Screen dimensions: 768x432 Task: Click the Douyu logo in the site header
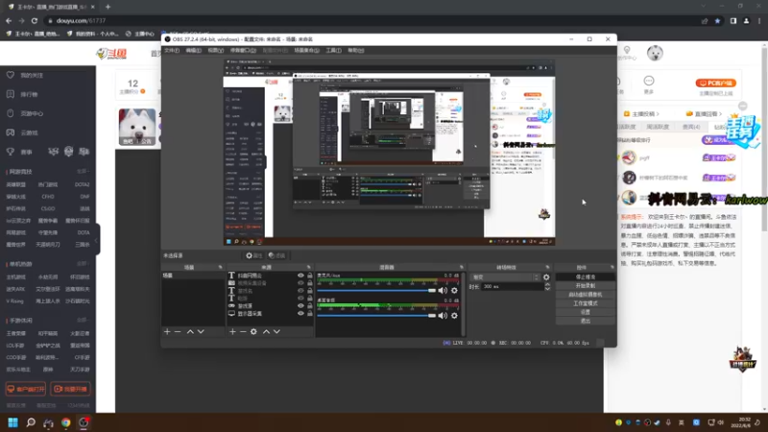pyautogui.click(x=111, y=54)
